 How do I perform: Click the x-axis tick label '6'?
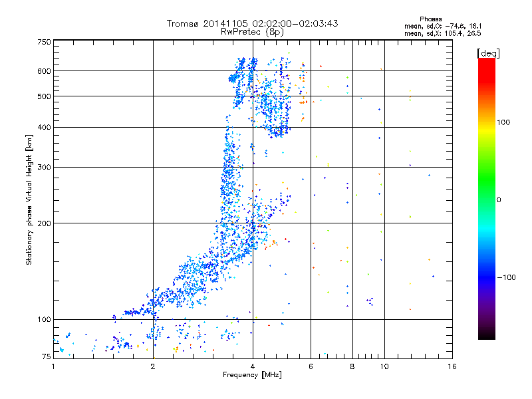(x=311, y=366)
